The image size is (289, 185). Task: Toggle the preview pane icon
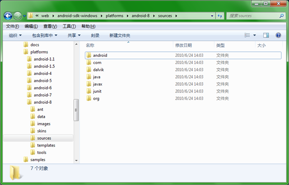tap(266, 35)
